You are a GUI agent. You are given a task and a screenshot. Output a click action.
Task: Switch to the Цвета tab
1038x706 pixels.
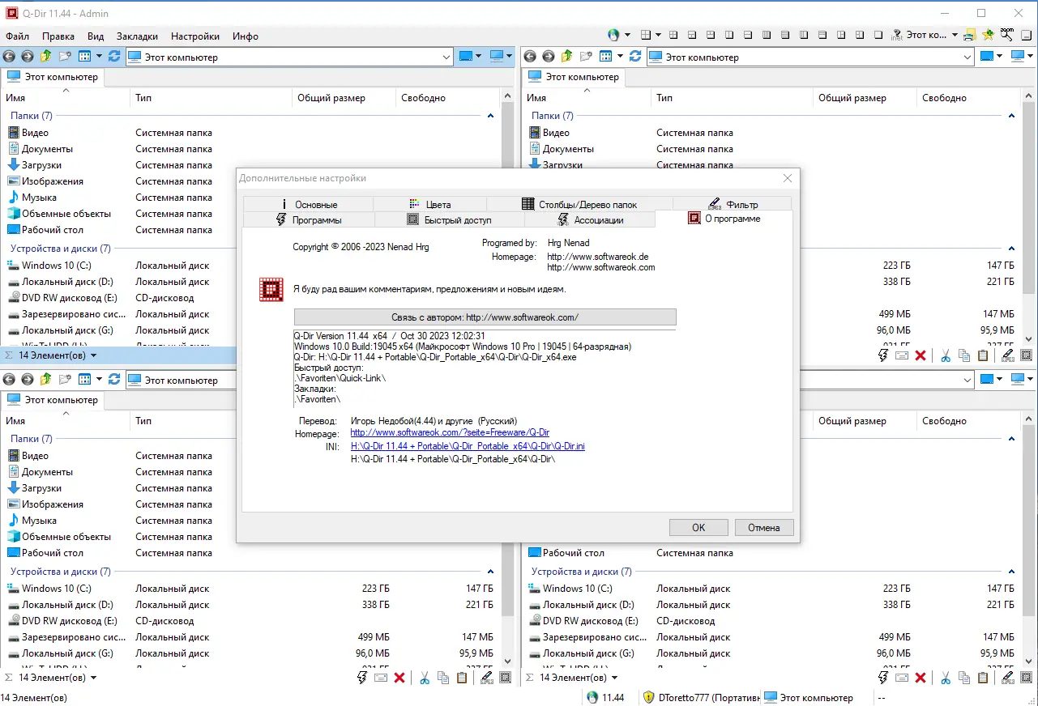click(x=429, y=205)
